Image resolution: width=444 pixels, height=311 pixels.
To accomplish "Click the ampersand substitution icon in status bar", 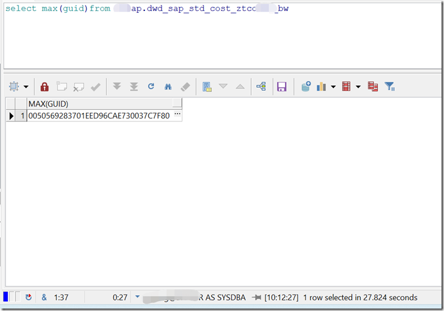I will click(x=44, y=298).
